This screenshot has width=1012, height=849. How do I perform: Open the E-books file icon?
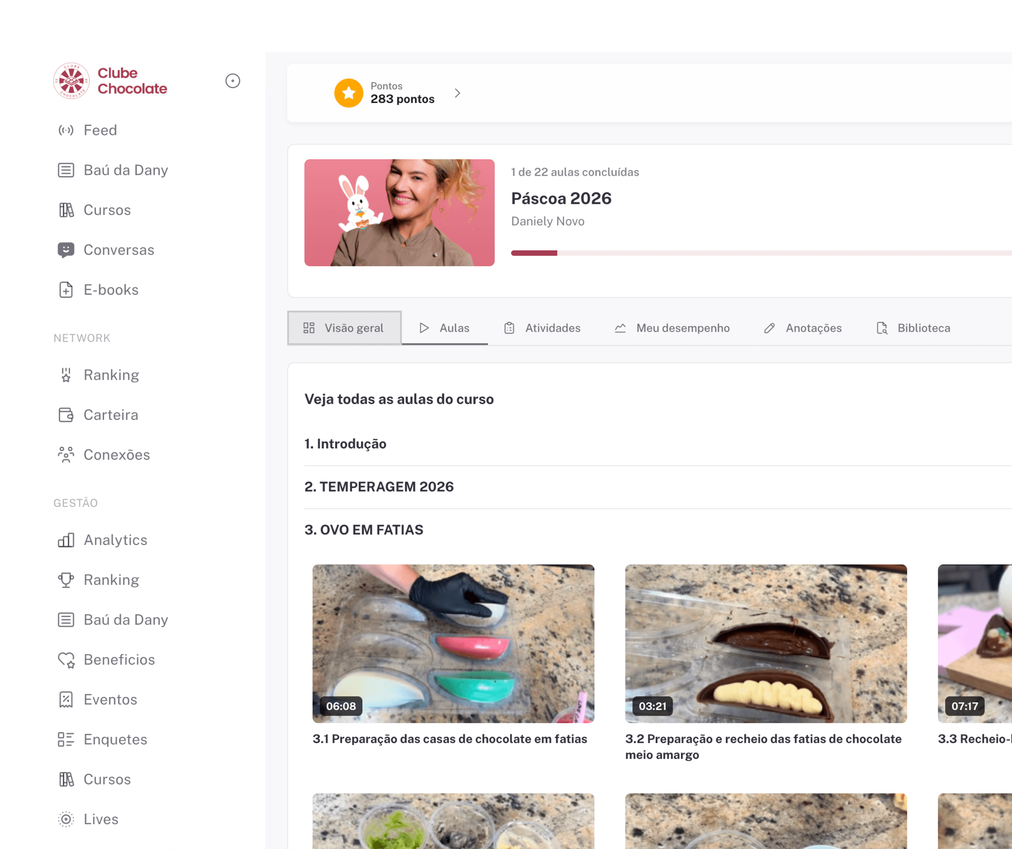click(x=66, y=290)
